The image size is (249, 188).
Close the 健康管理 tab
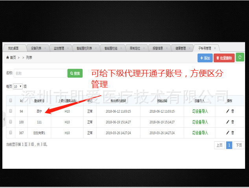(190, 48)
